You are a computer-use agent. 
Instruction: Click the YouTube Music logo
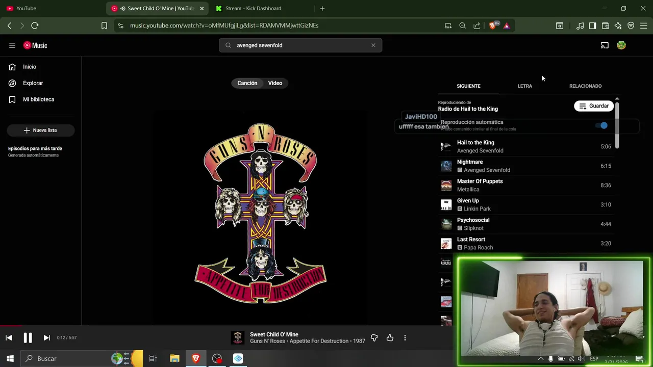35,45
